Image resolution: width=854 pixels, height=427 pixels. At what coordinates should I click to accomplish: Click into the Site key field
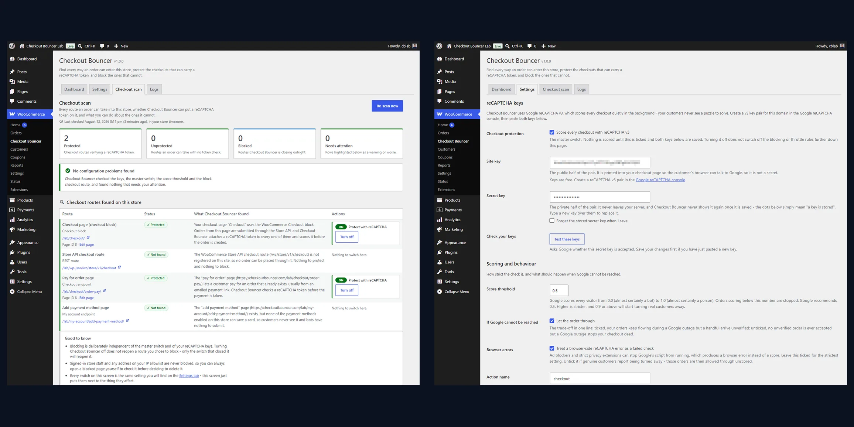pos(599,163)
